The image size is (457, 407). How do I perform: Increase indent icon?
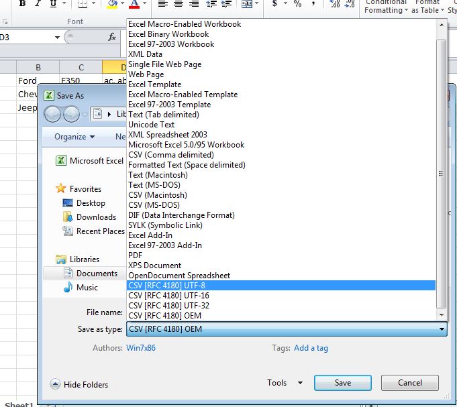click(226, 3)
